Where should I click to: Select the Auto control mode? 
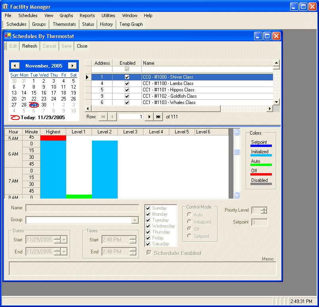[x=189, y=214]
